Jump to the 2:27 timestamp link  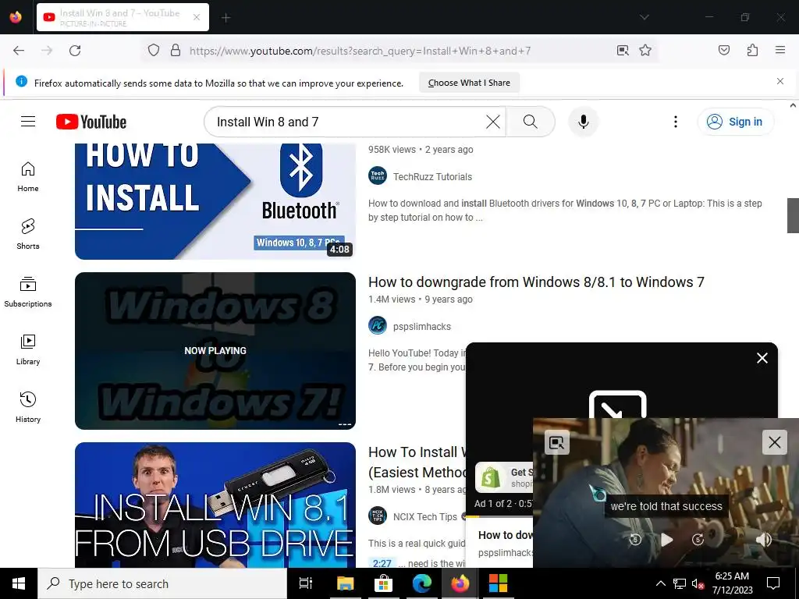point(382,563)
